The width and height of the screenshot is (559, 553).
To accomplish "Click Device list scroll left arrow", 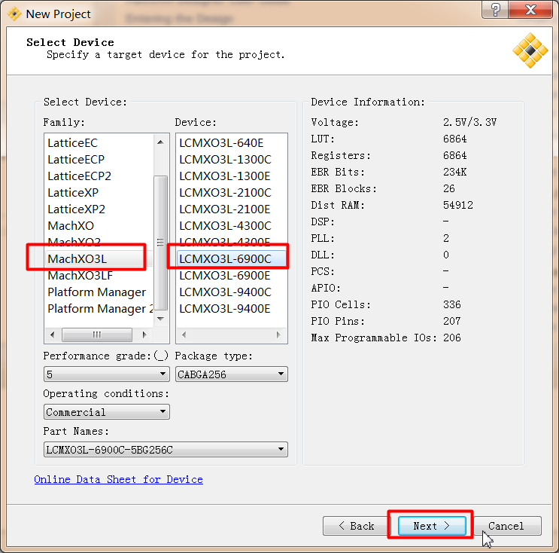I will pyautogui.click(x=184, y=335).
